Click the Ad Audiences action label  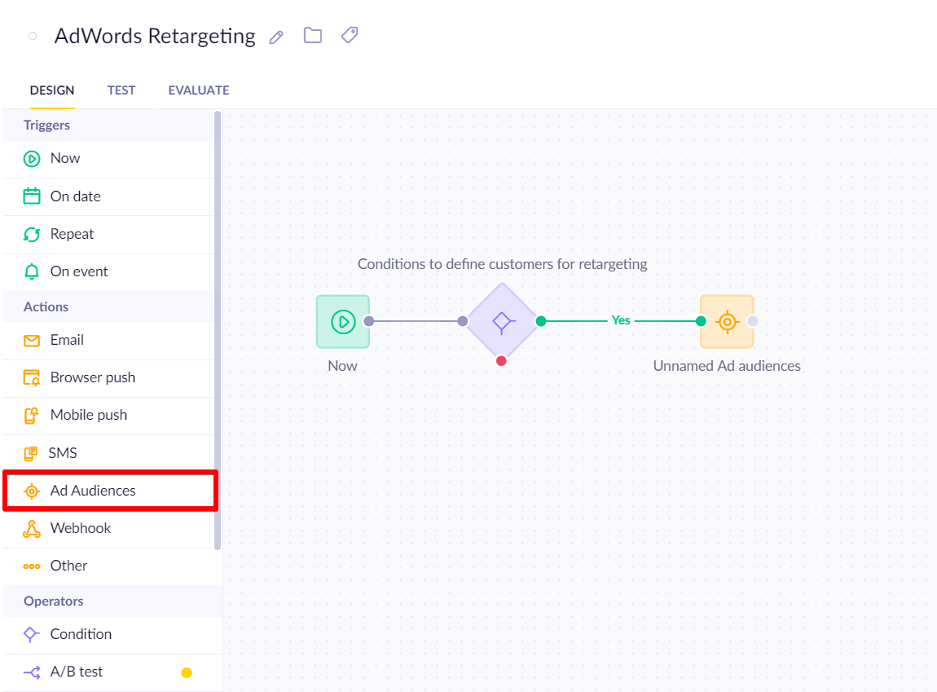click(93, 491)
